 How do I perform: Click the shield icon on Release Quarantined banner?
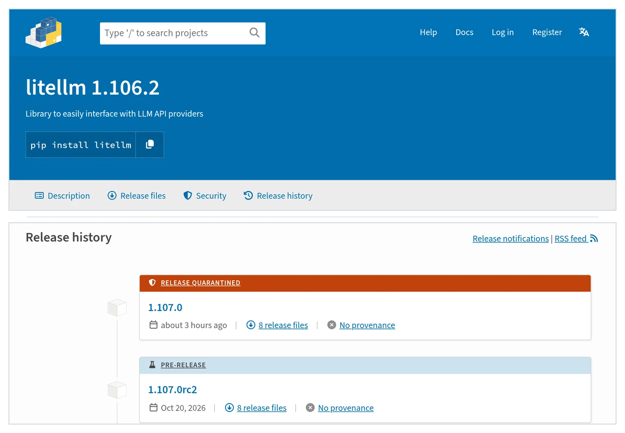coord(152,283)
